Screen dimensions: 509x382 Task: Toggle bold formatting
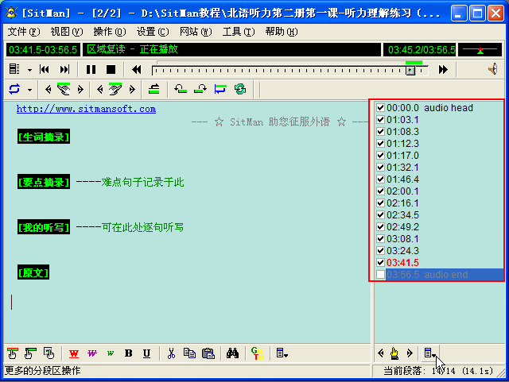tap(129, 353)
